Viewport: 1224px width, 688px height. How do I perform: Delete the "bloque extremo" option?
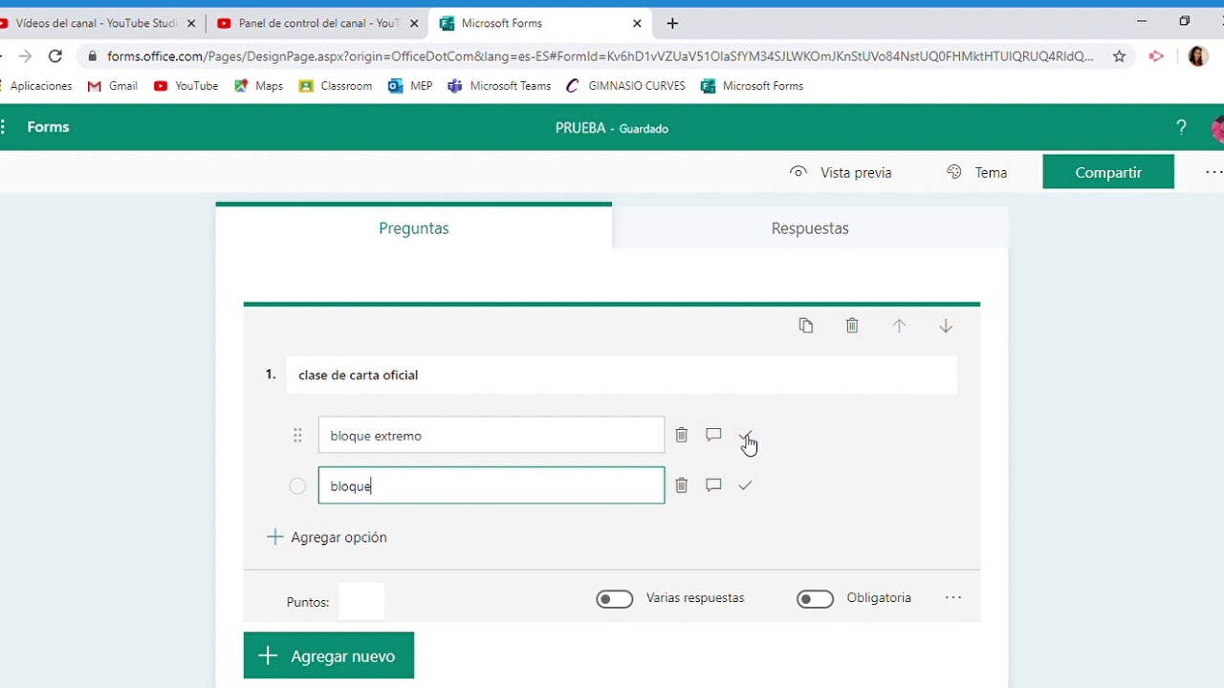coord(681,435)
